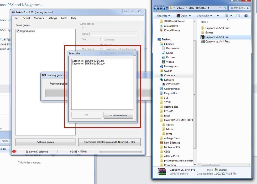Toggle the Compress checkbox
This screenshot has height=184, width=257.
(x=102, y=39)
